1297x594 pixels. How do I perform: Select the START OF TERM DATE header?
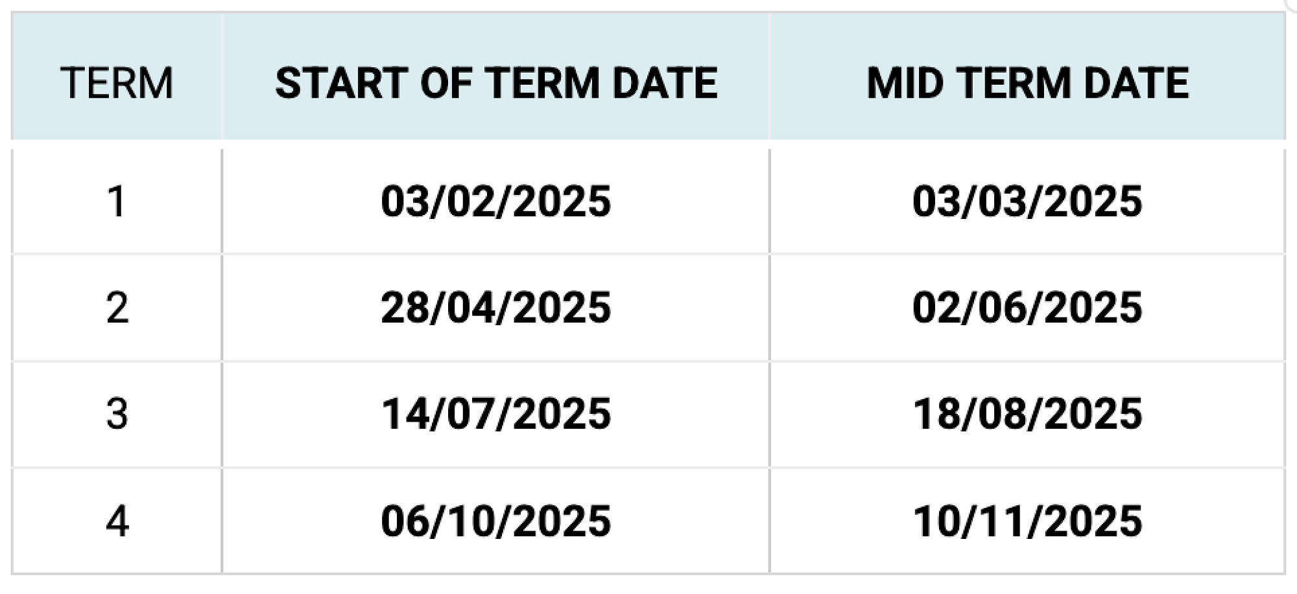pos(496,83)
